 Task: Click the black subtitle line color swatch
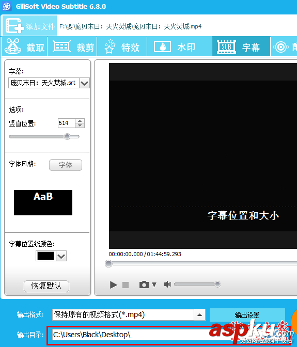point(46,256)
